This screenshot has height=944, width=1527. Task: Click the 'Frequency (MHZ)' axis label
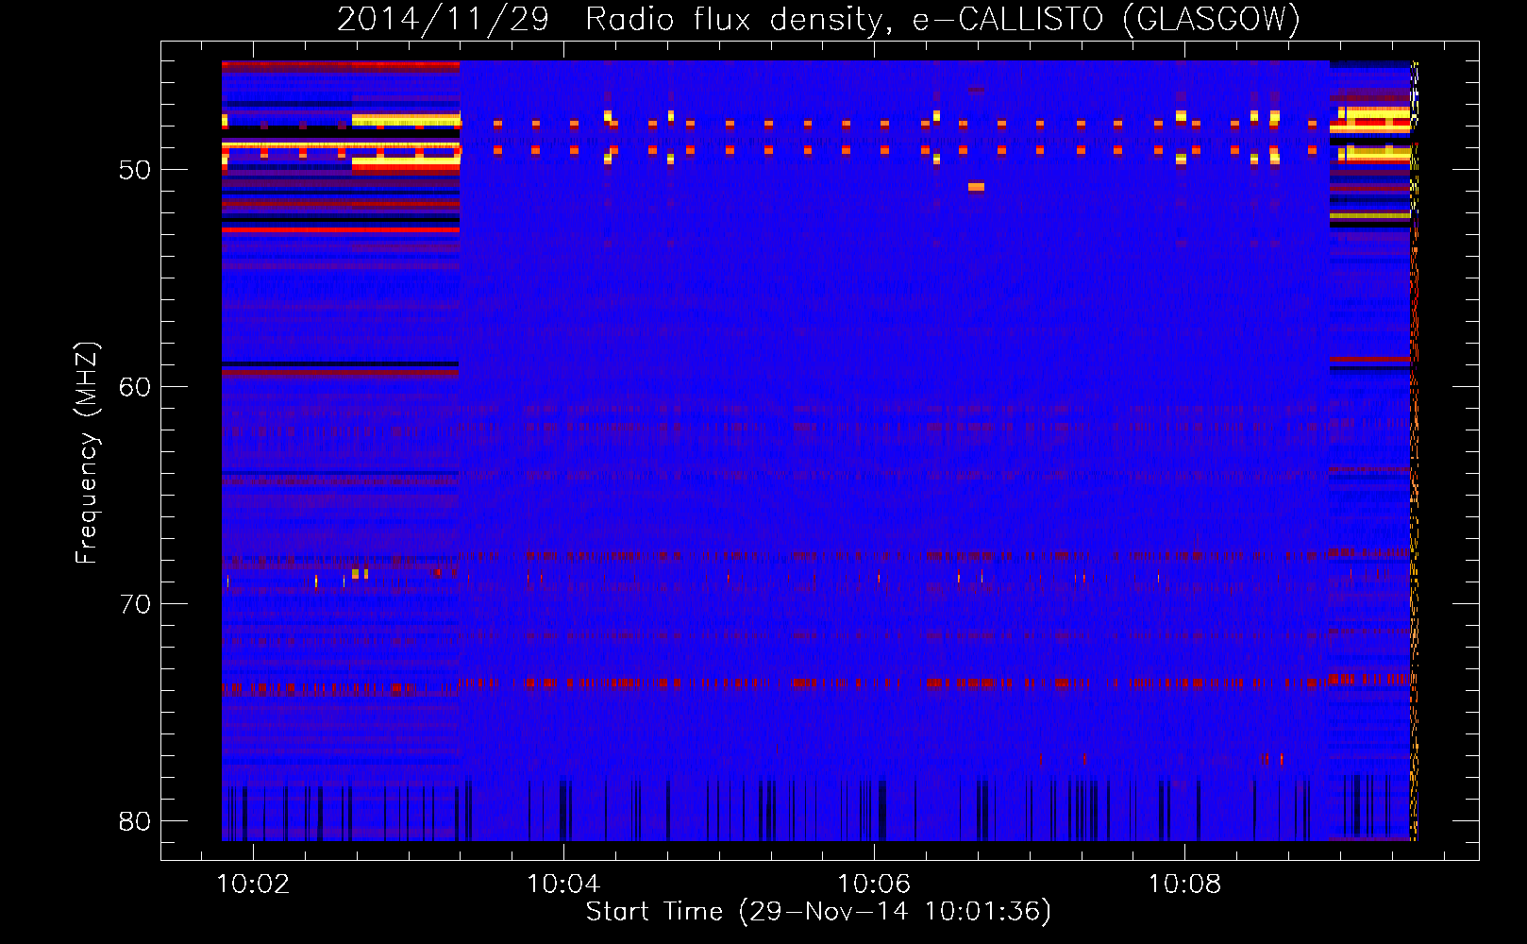coord(87,453)
